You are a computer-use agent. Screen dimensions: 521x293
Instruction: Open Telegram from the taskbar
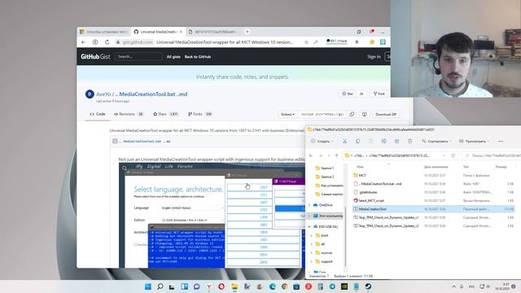pyautogui.click(x=332, y=286)
